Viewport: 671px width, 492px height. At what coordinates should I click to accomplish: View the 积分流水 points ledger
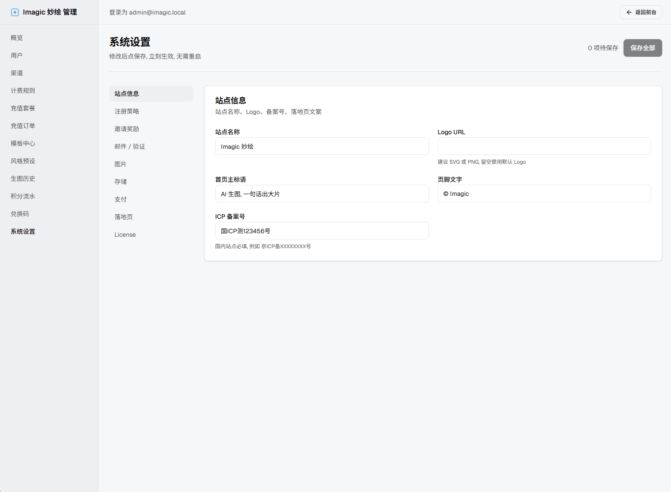click(x=23, y=196)
